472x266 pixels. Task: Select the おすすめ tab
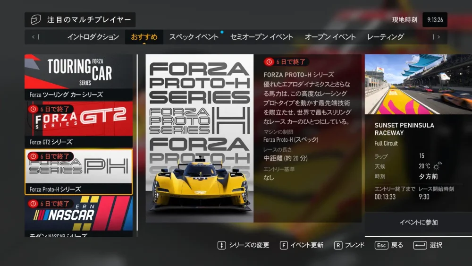point(144,37)
